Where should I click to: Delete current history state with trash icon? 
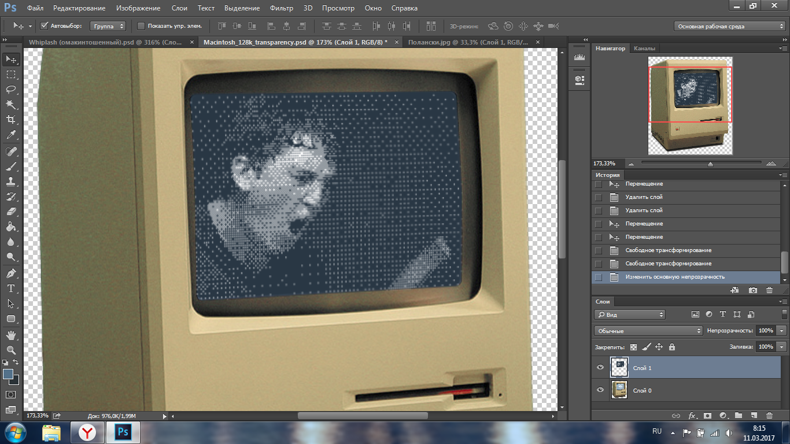coord(769,290)
